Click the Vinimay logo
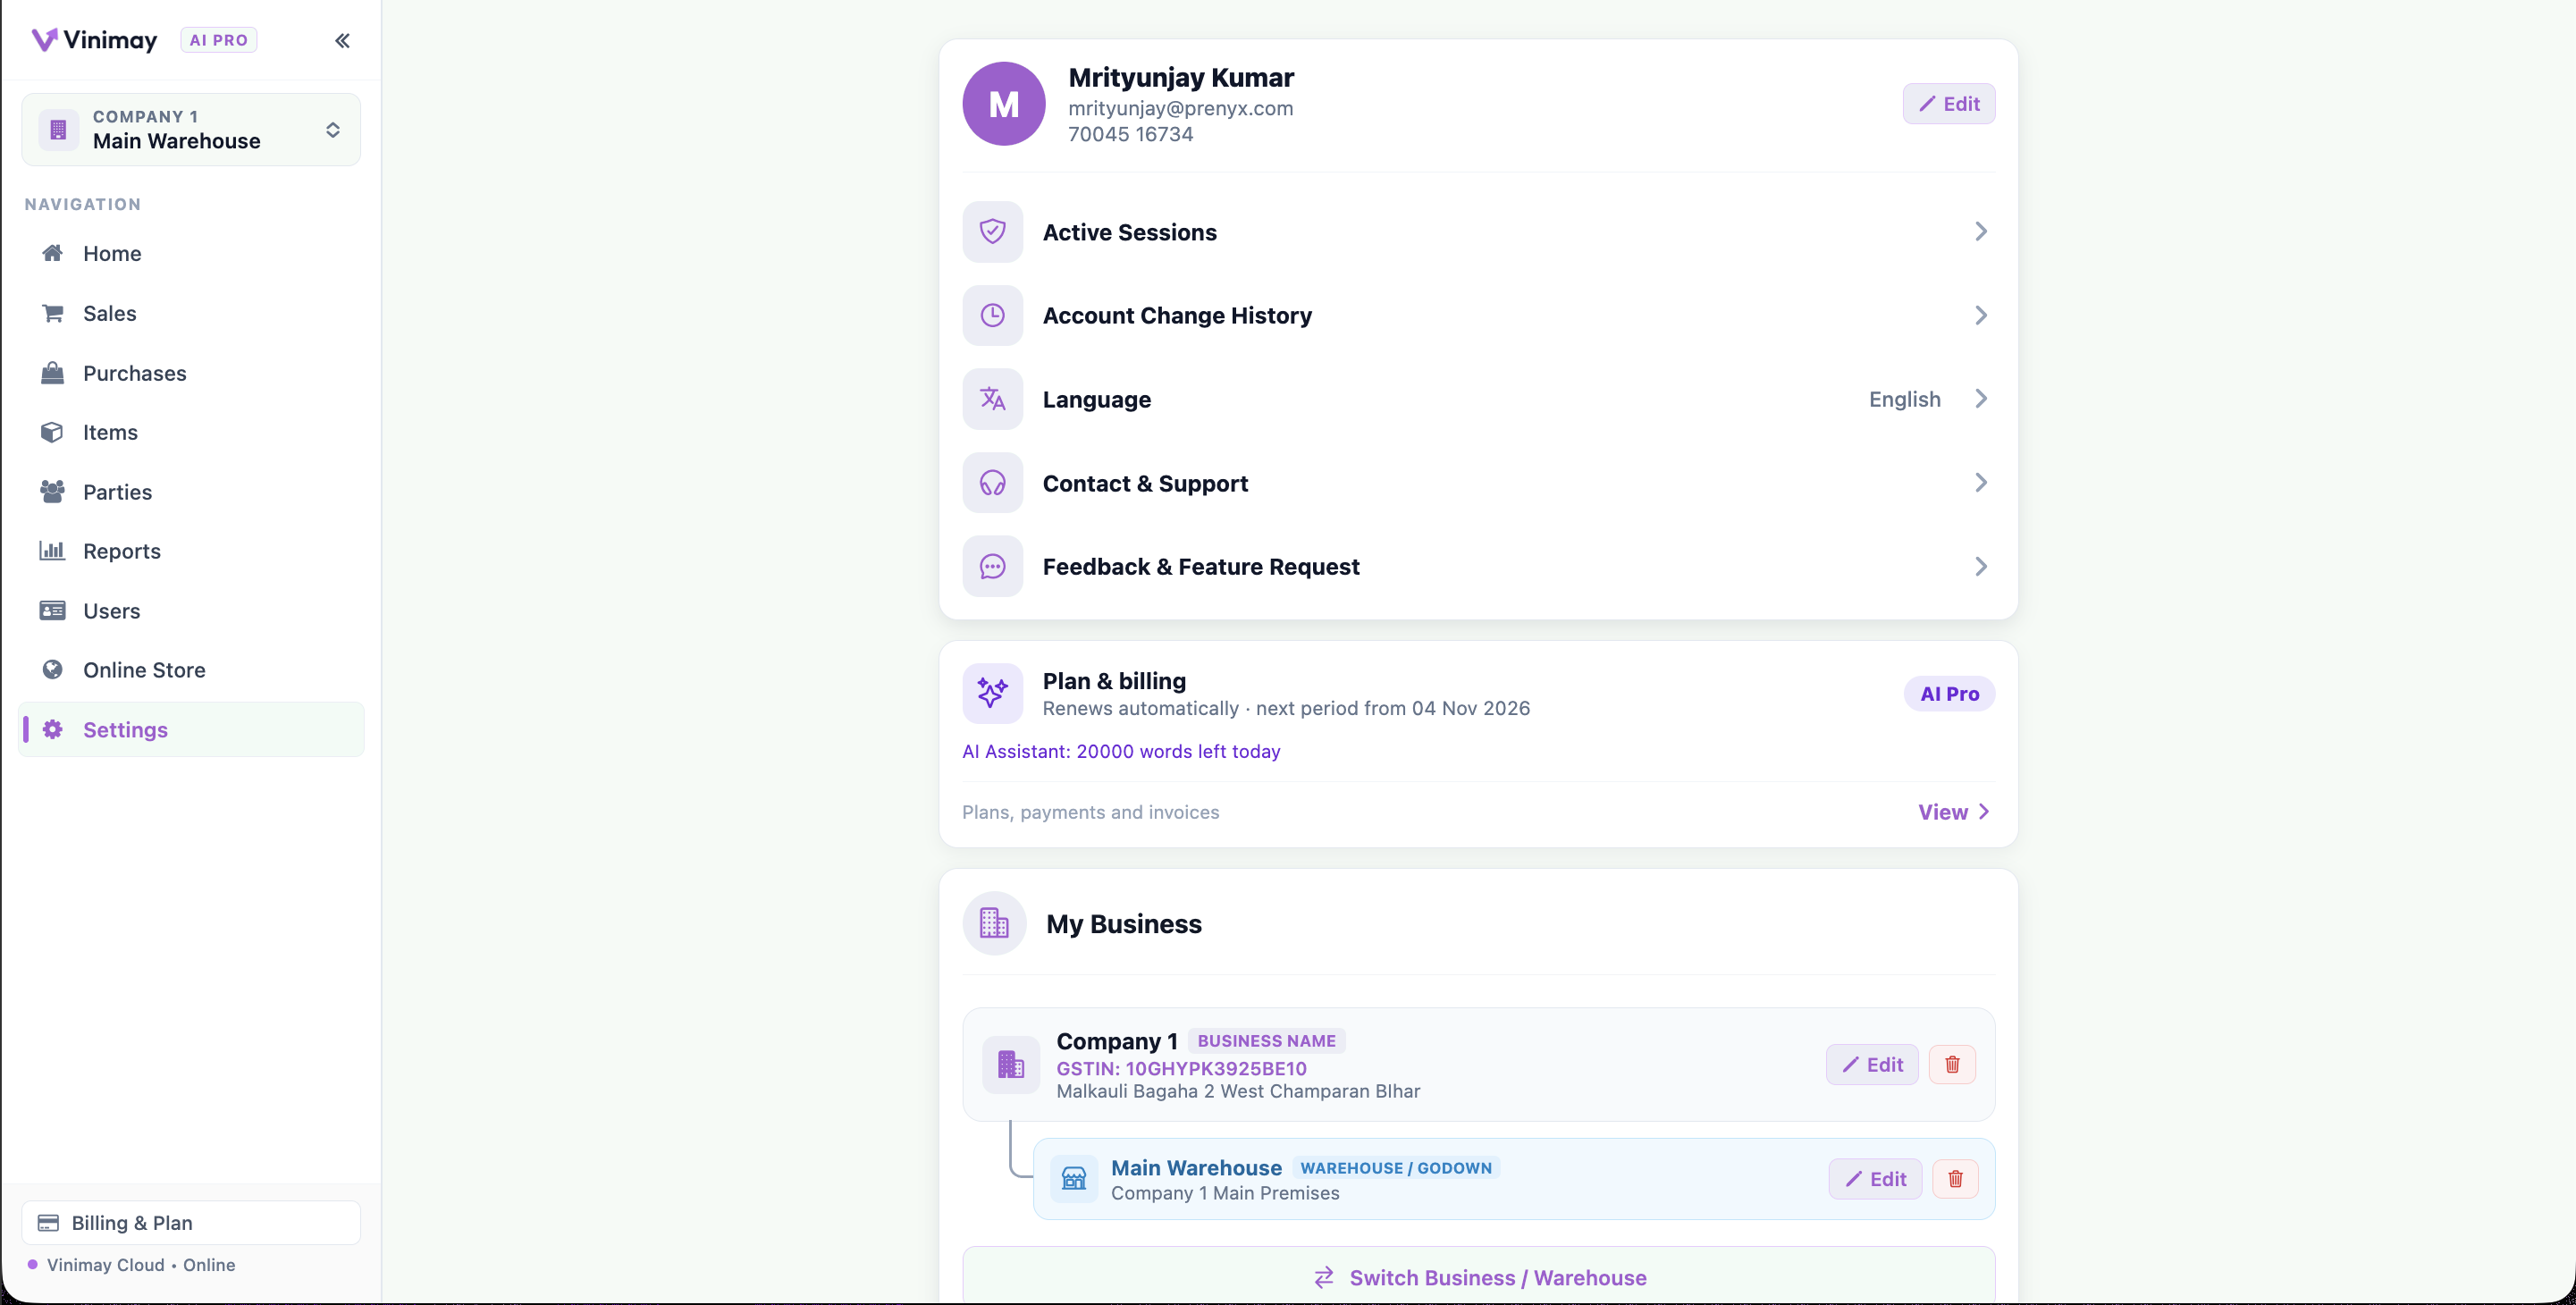The image size is (2576, 1305). point(94,40)
